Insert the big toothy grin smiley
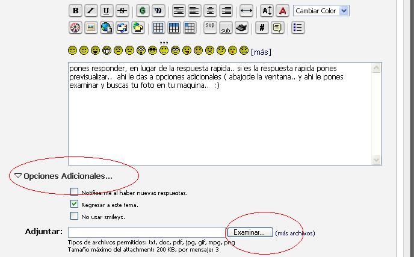 click(x=107, y=50)
